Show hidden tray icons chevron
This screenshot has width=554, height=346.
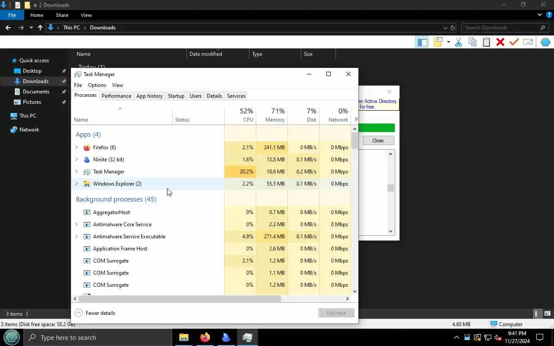[x=456, y=338]
